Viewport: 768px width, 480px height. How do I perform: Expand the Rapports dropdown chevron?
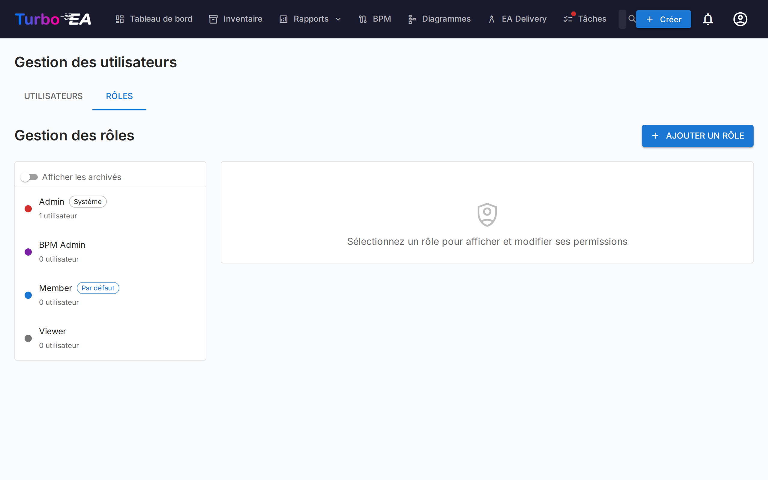point(338,19)
